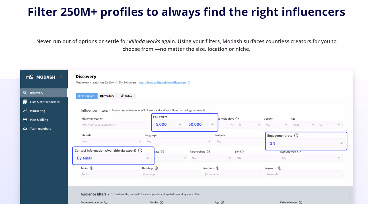This screenshot has width=368, height=204.
Task: Open Plan & billing section
Action: tap(44, 120)
